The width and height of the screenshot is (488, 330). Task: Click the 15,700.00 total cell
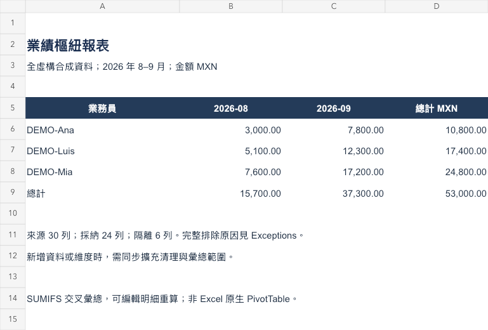[231, 194]
